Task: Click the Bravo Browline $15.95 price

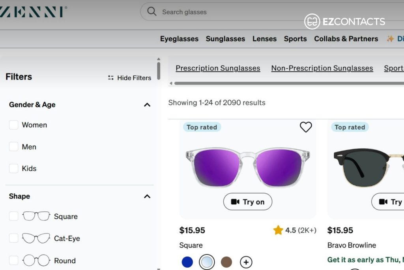Action: pyautogui.click(x=340, y=230)
